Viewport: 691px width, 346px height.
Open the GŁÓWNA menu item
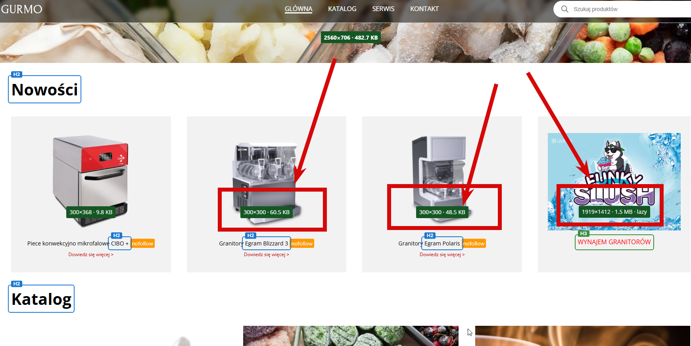pyautogui.click(x=298, y=9)
